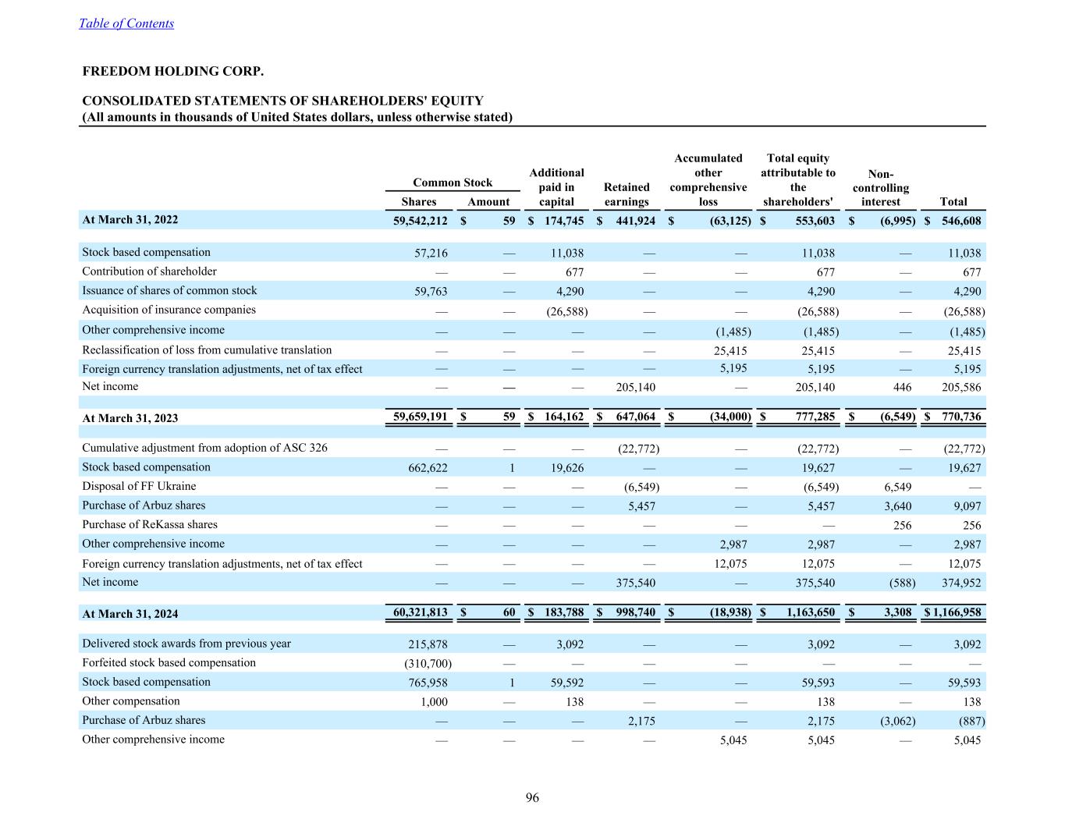
Task: Click the Contribution of shareholder row label
Action: coord(150,271)
